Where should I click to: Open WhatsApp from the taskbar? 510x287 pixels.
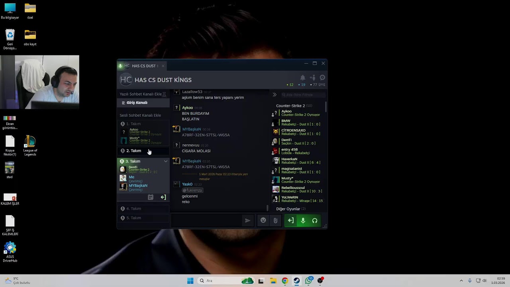coord(309,281)
